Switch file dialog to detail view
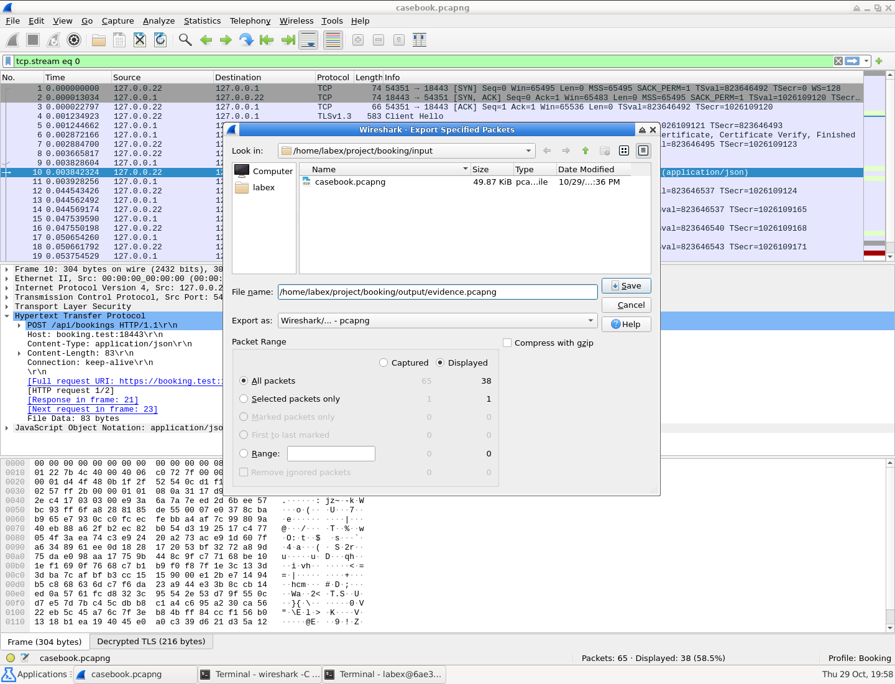The width and height of the screenshot is (895, 684). pos(643,150)
